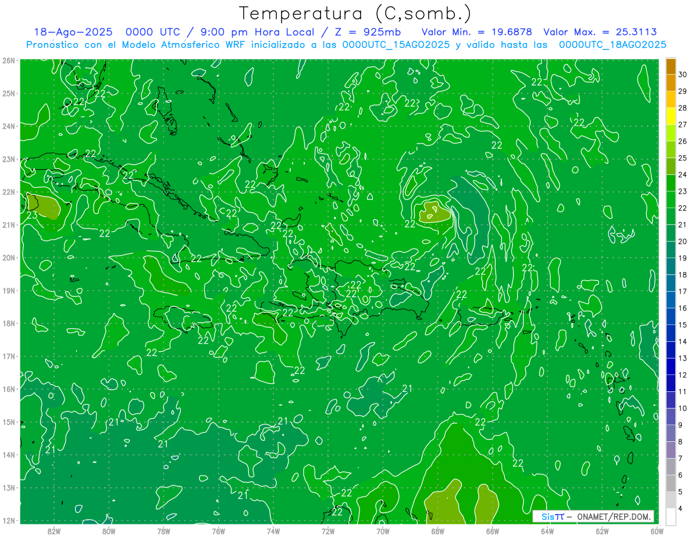Click the 70W longitude axis label

(383, 530)
